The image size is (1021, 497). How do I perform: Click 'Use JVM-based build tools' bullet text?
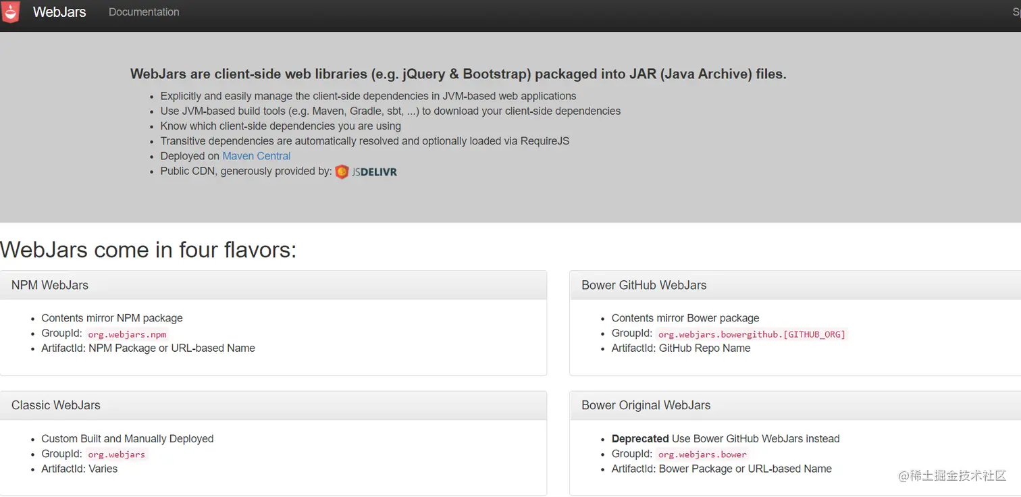coord(390,111)
